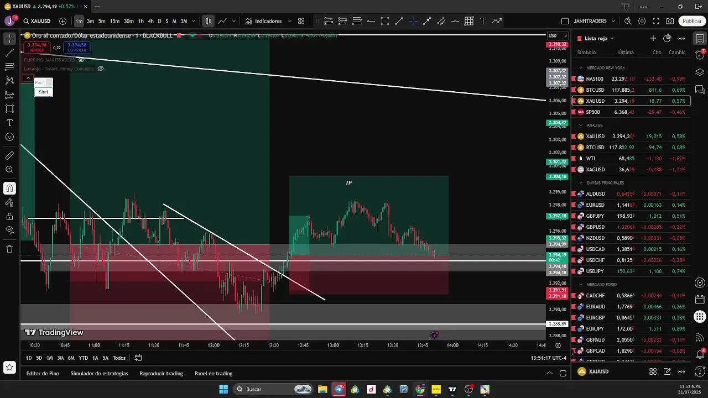Toggle visibility of LuxAlgo Smart Money Concepts
708x398 pixels.
[101, 69]
